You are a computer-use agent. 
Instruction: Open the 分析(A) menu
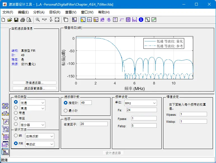(39, 12)
